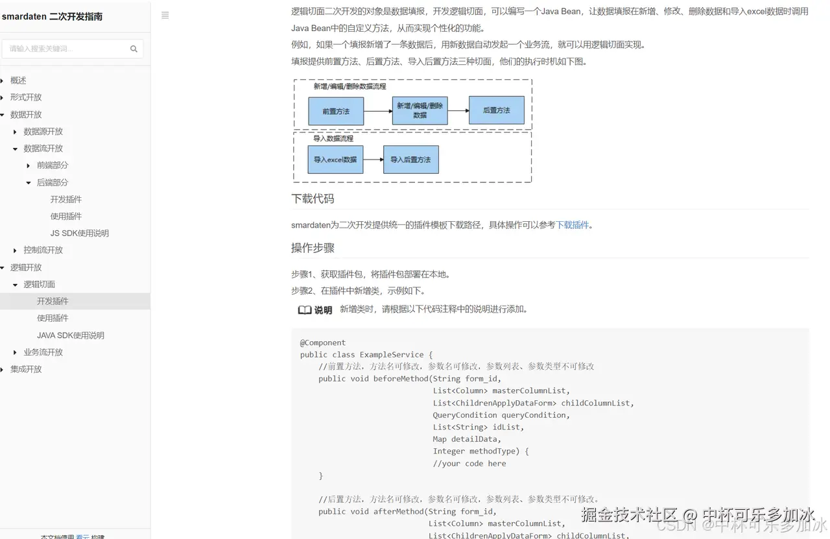Click the 导入后置方法 diagram box
This screenshot has width=830, height=539.
pyautogui.click(x=411, y=160)
